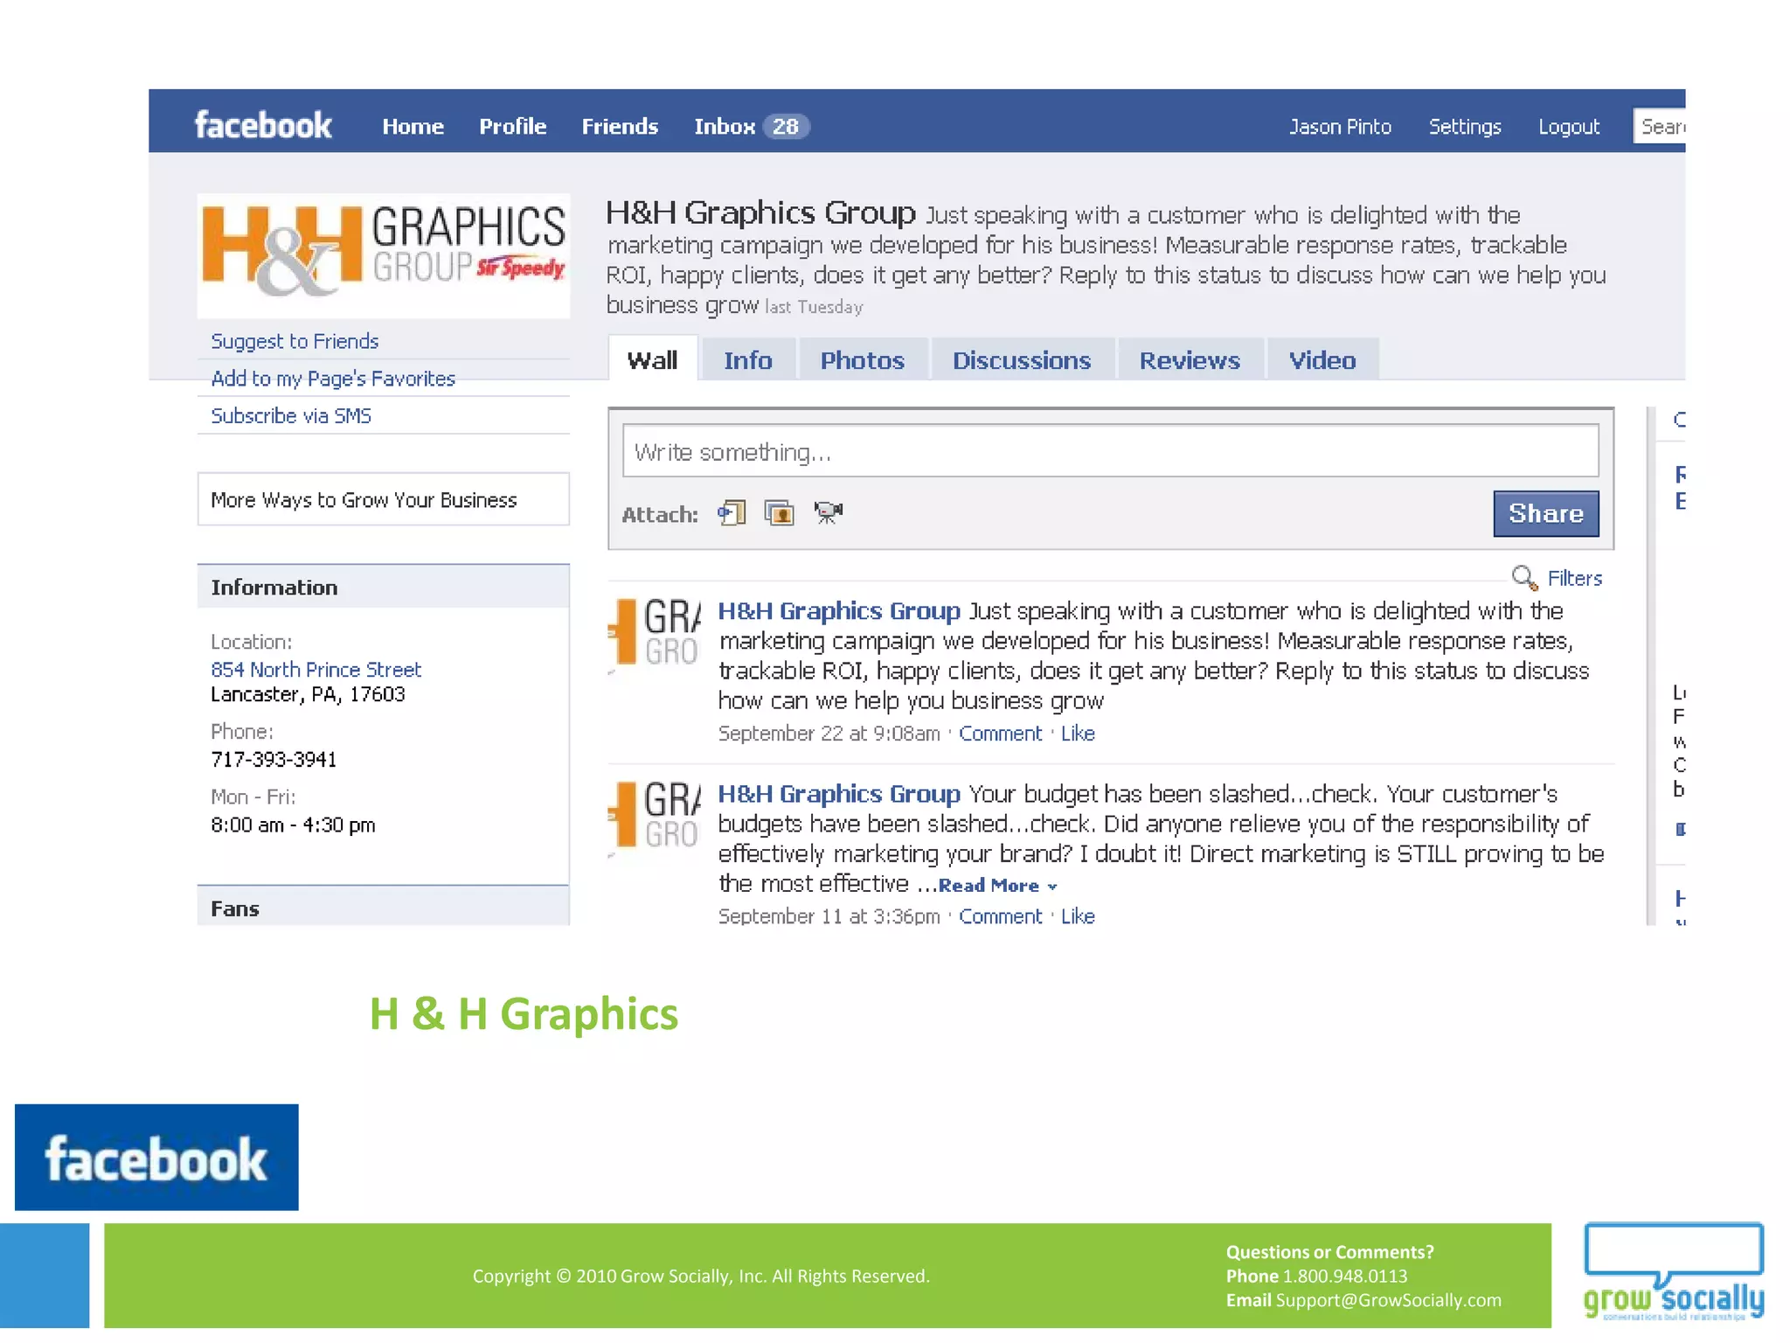1790x1343 pixels.
Task: Click the Filters magnifier icon
Action: 1524,578
